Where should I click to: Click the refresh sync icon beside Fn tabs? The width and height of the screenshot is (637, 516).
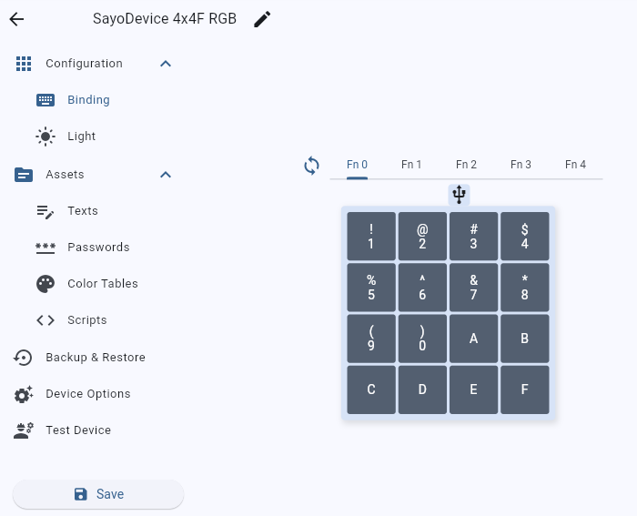[311, 165]
